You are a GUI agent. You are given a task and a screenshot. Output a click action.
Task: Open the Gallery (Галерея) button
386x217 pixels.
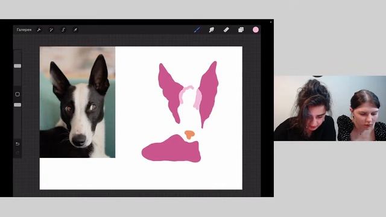[24, 30]
